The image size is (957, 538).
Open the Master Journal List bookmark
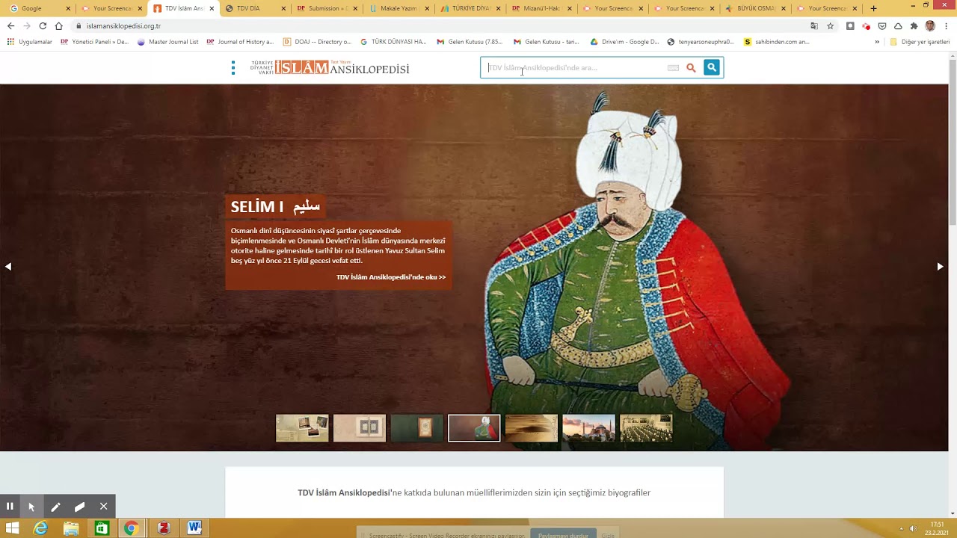[x=168, y=42]
